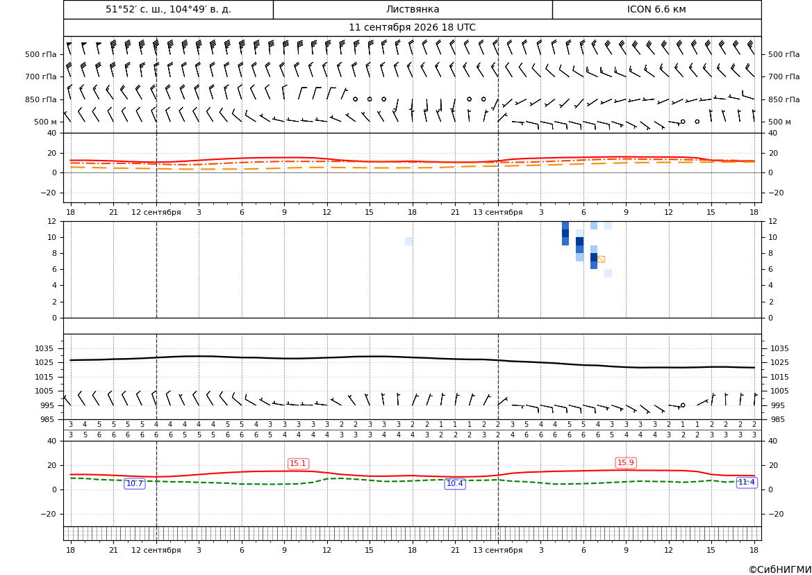The height and width of the screenshot is (575, 812).
Task: Click the 13 сентября label below temperature panel
Action: point(498,212)
